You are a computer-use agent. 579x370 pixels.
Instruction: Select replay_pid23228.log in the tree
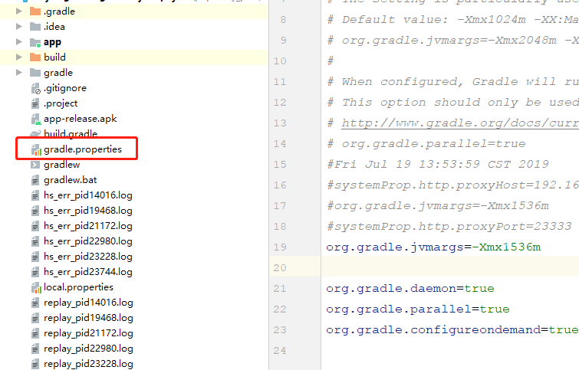pyautogui.click(x=88, y=364)
